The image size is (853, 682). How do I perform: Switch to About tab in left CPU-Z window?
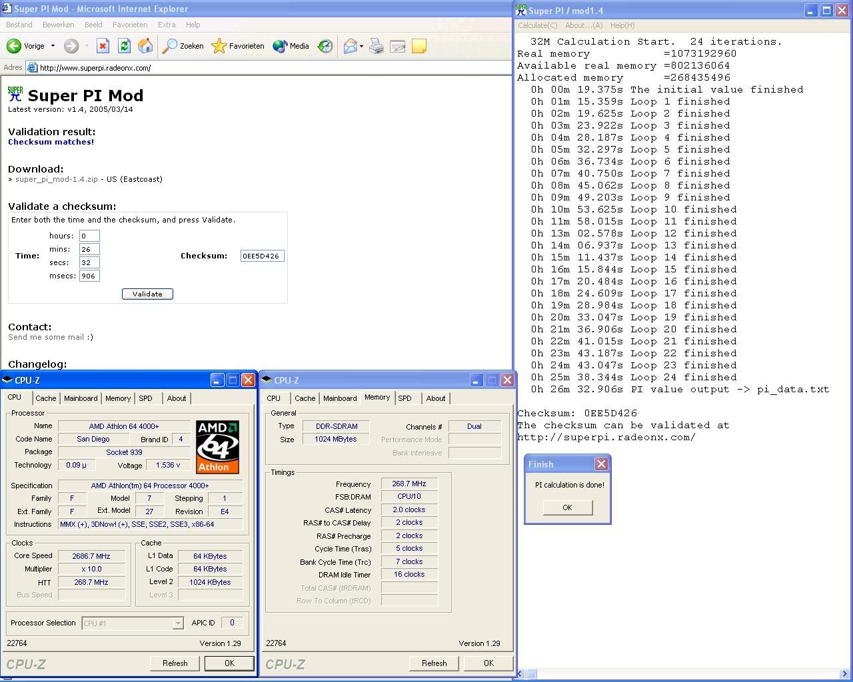click(x=177, y=398)
